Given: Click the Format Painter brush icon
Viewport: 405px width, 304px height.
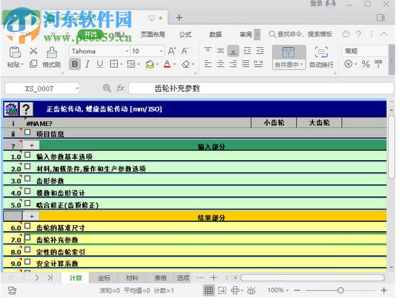Looking at the screenshot, I should coord(51,53).
